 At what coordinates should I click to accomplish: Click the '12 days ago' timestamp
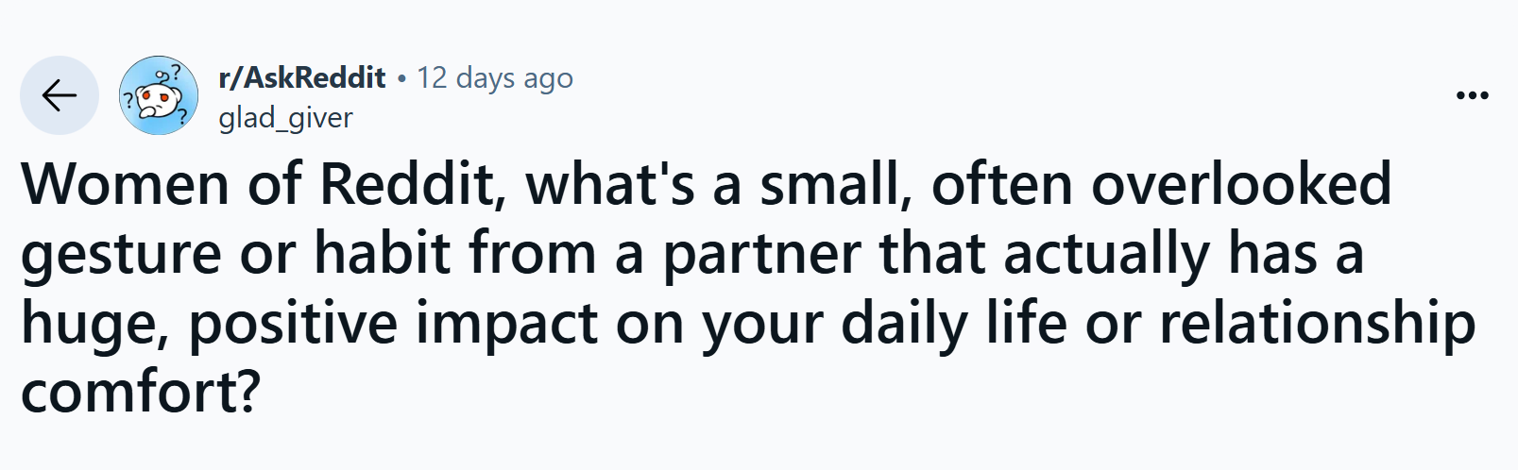click(495, 77)
